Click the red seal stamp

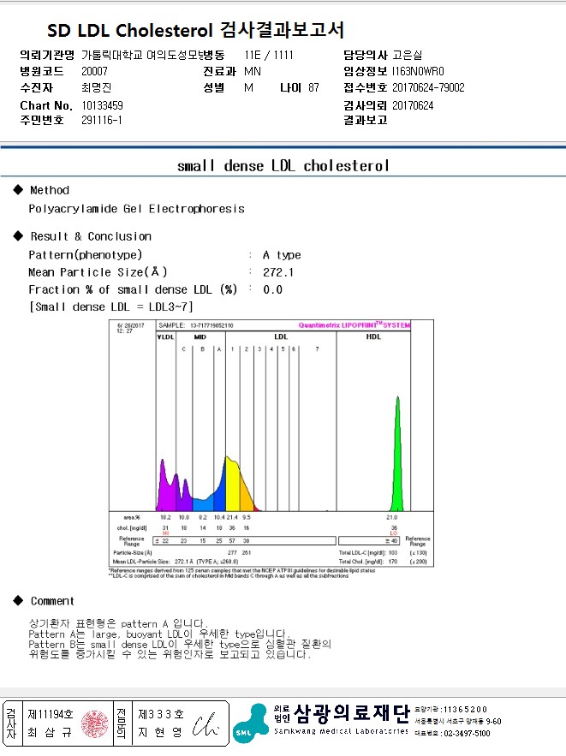point(95,724)
